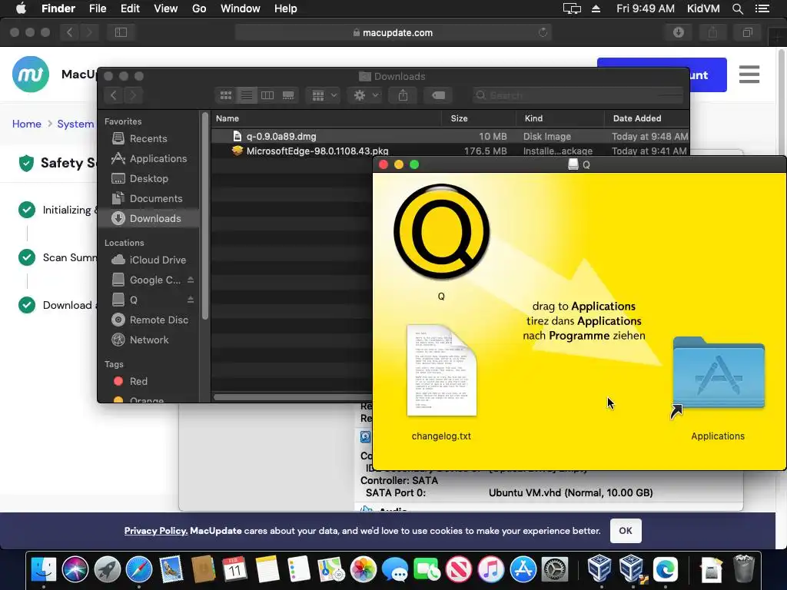Sort files by the Size column header
787x590 pixels.
pos(479,118)
